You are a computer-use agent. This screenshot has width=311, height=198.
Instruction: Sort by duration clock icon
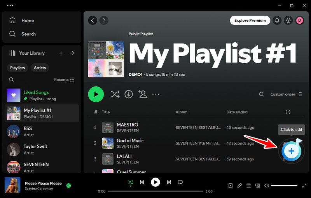click(288, 112)
